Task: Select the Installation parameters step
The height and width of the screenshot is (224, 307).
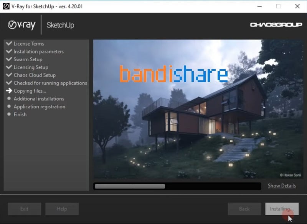Action: pyautogui.click(x=39, y=52)
